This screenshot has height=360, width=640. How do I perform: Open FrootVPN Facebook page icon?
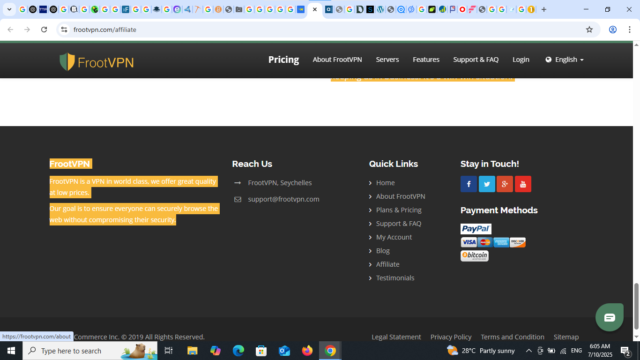click(469, 184)
